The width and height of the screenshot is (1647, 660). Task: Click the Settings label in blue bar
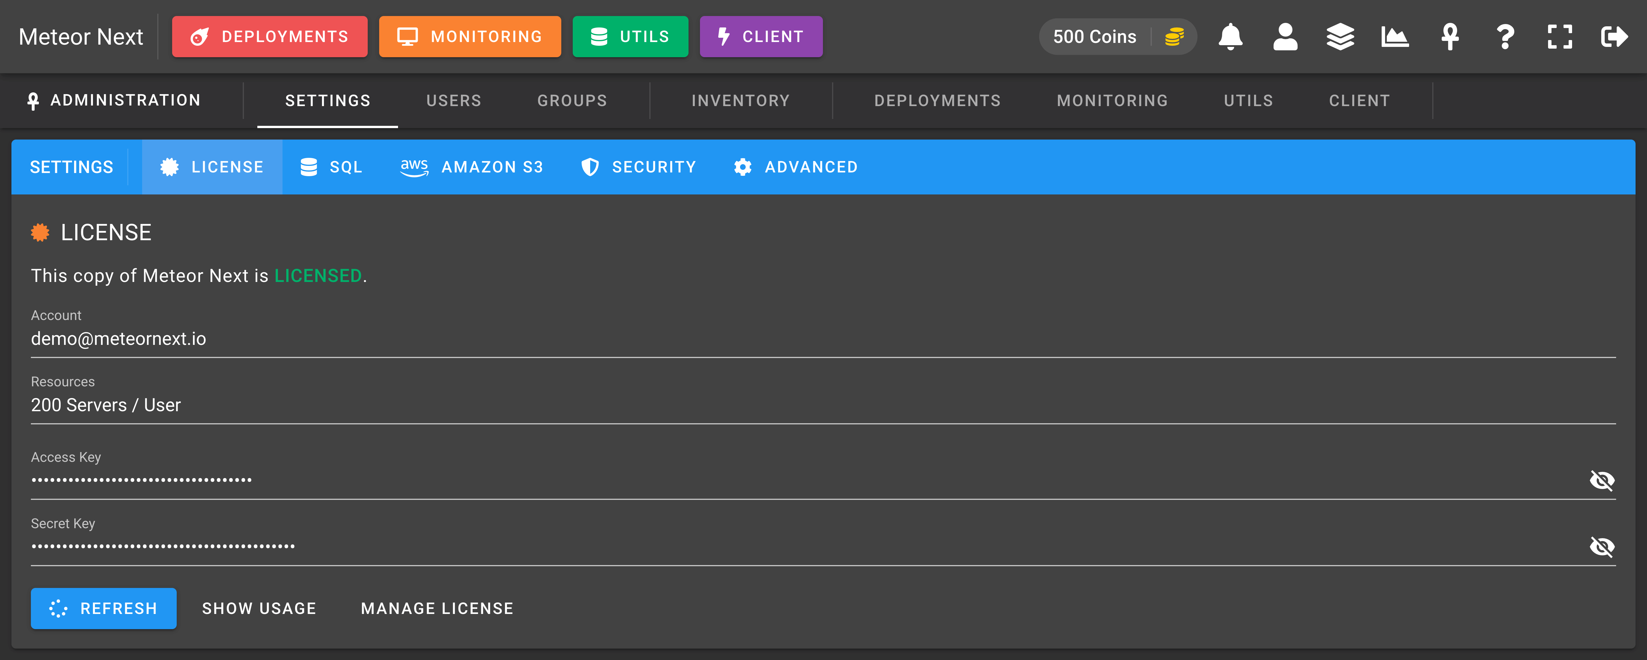(71, 167)
